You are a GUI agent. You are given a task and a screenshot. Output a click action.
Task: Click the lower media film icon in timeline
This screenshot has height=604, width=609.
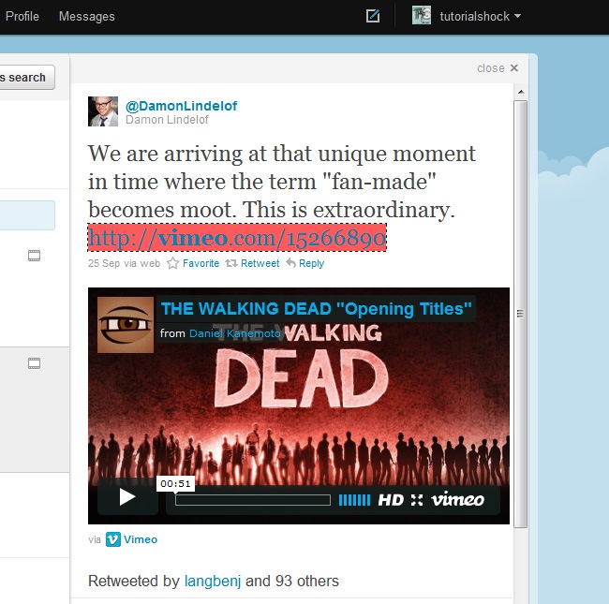(x=34, y=363)
